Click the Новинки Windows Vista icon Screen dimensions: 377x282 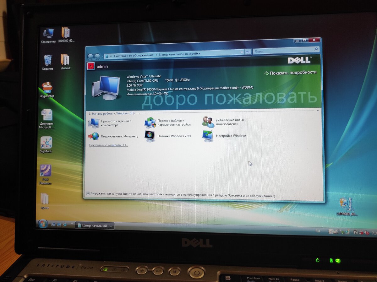pyautogui.click(x=150, y=136)
